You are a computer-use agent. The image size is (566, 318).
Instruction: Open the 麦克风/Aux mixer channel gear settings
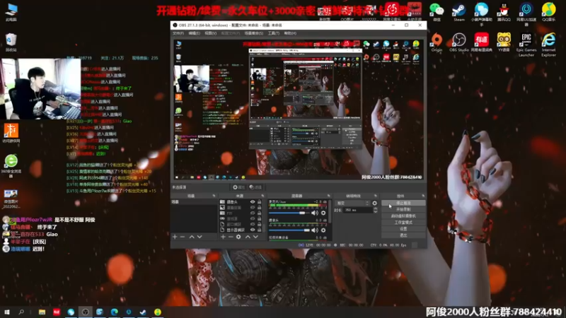pos(323,213)
